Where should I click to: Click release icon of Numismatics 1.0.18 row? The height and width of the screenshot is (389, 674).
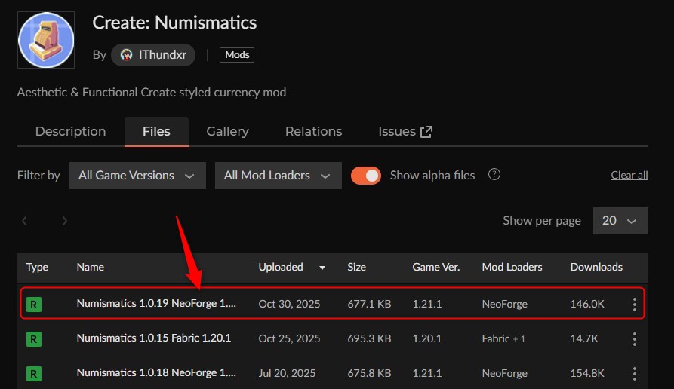[34, 374]
